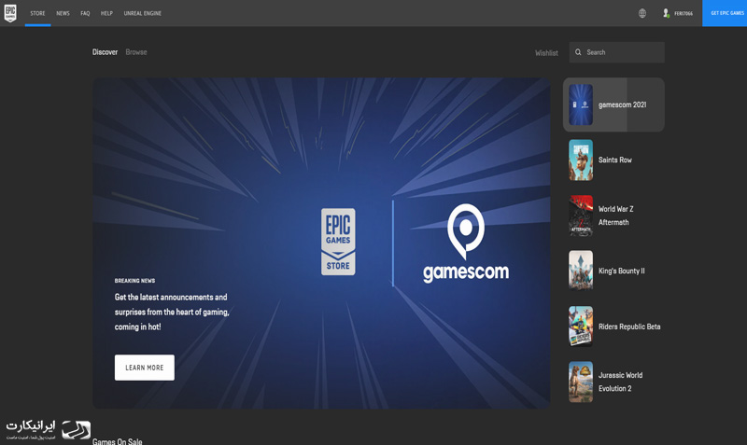Select gamescom 2021 thumbnail in carousel list

coord(581,104)
